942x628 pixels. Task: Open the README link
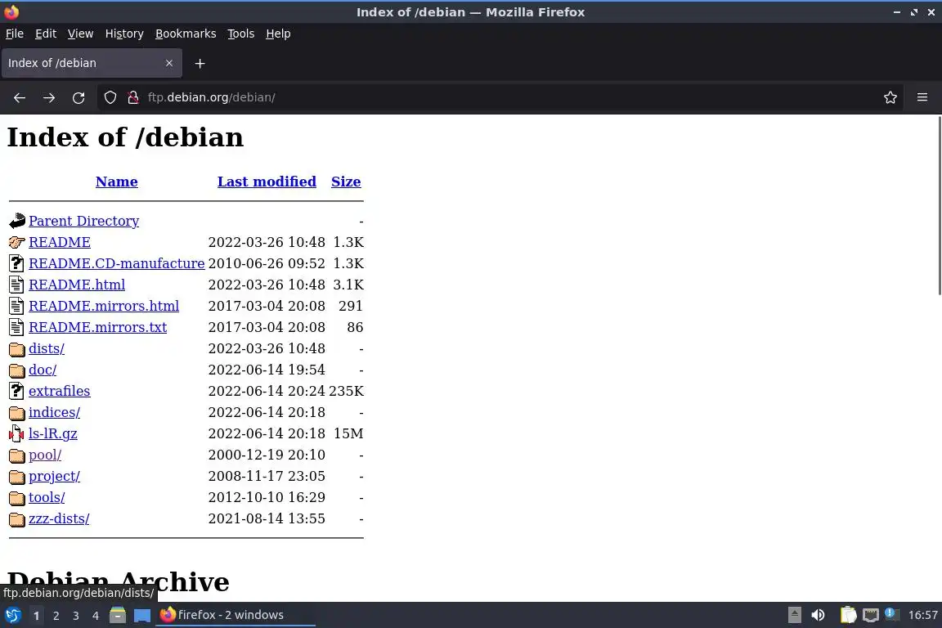pyautogui.click(x=60, y=242)
